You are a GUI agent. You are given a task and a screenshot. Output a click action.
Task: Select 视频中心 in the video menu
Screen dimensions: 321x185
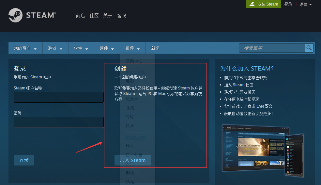point(134,61)
